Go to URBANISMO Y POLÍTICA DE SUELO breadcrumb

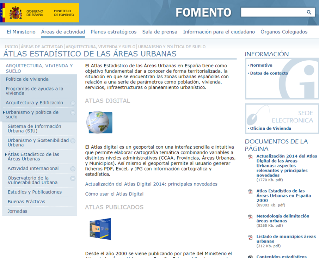(172, 47)
